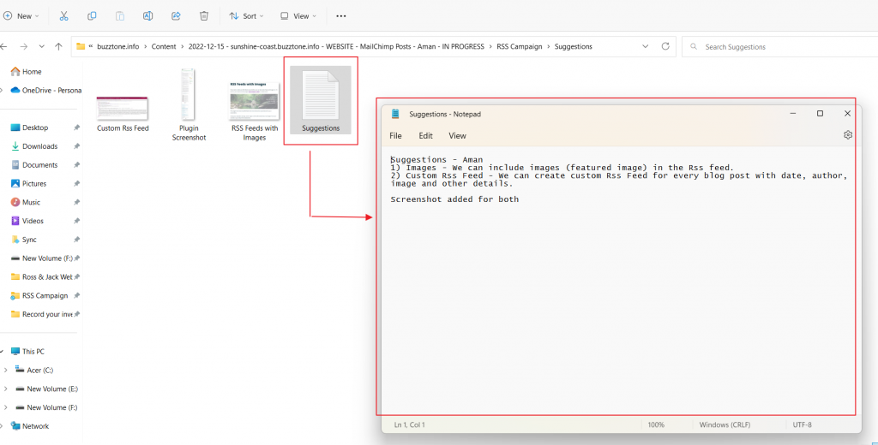Open Downloads in the sidebar
Screen dimensions: 878x445
39,146
